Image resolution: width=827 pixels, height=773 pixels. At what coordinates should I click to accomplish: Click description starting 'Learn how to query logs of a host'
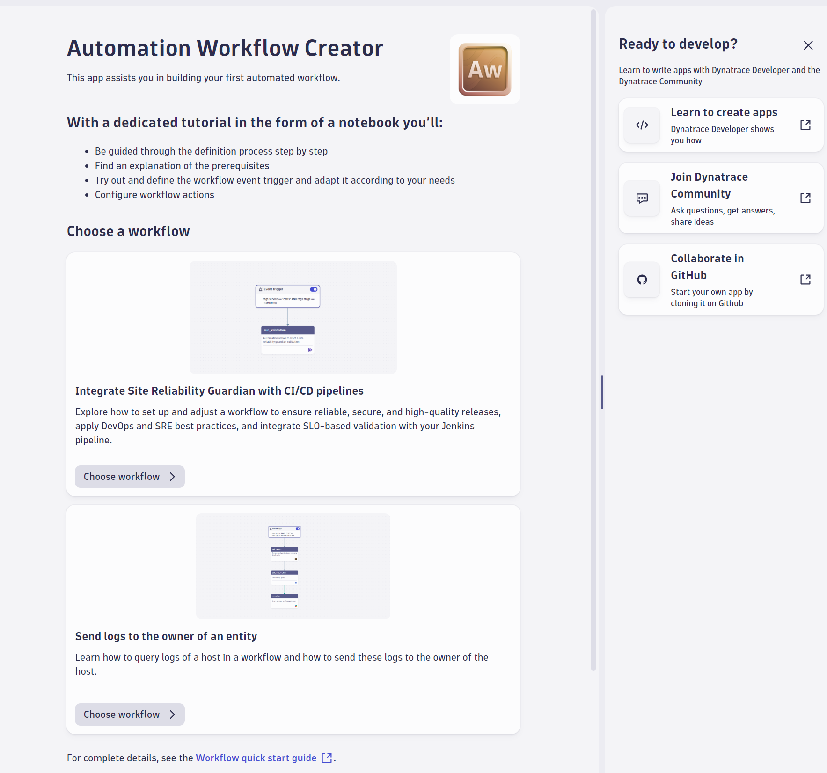pyautogui.click(x=282, y=664)
